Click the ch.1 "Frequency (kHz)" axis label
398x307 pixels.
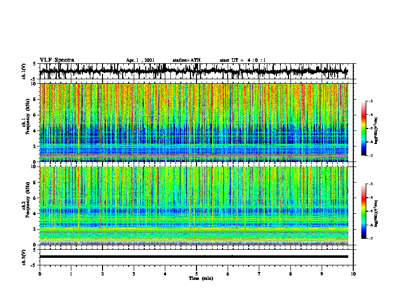pyautogui.click(x=29, y=117)
